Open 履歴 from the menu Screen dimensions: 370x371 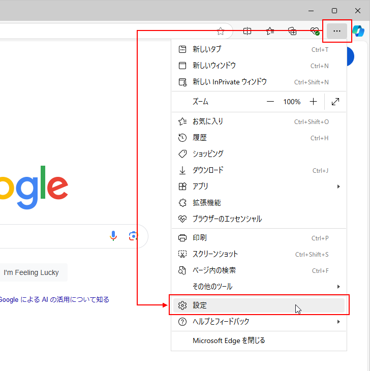pos(259,138)
